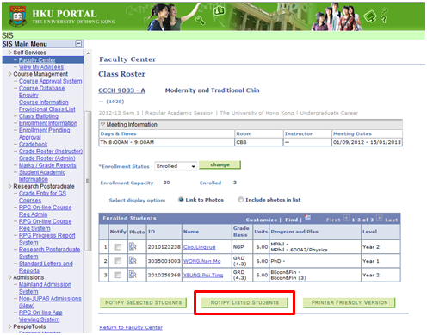Open student name link WONG, Nan Mo

[202, 261]
